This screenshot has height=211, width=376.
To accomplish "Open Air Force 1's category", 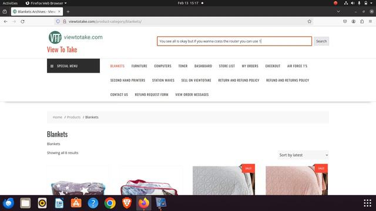I will (297, 66).
